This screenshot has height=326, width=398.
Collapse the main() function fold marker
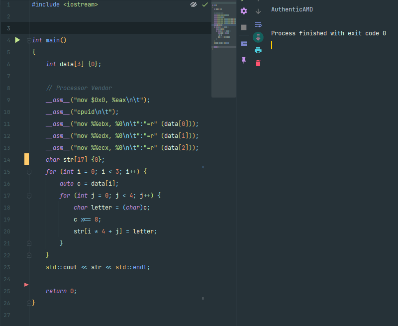[x=29, y=40]
